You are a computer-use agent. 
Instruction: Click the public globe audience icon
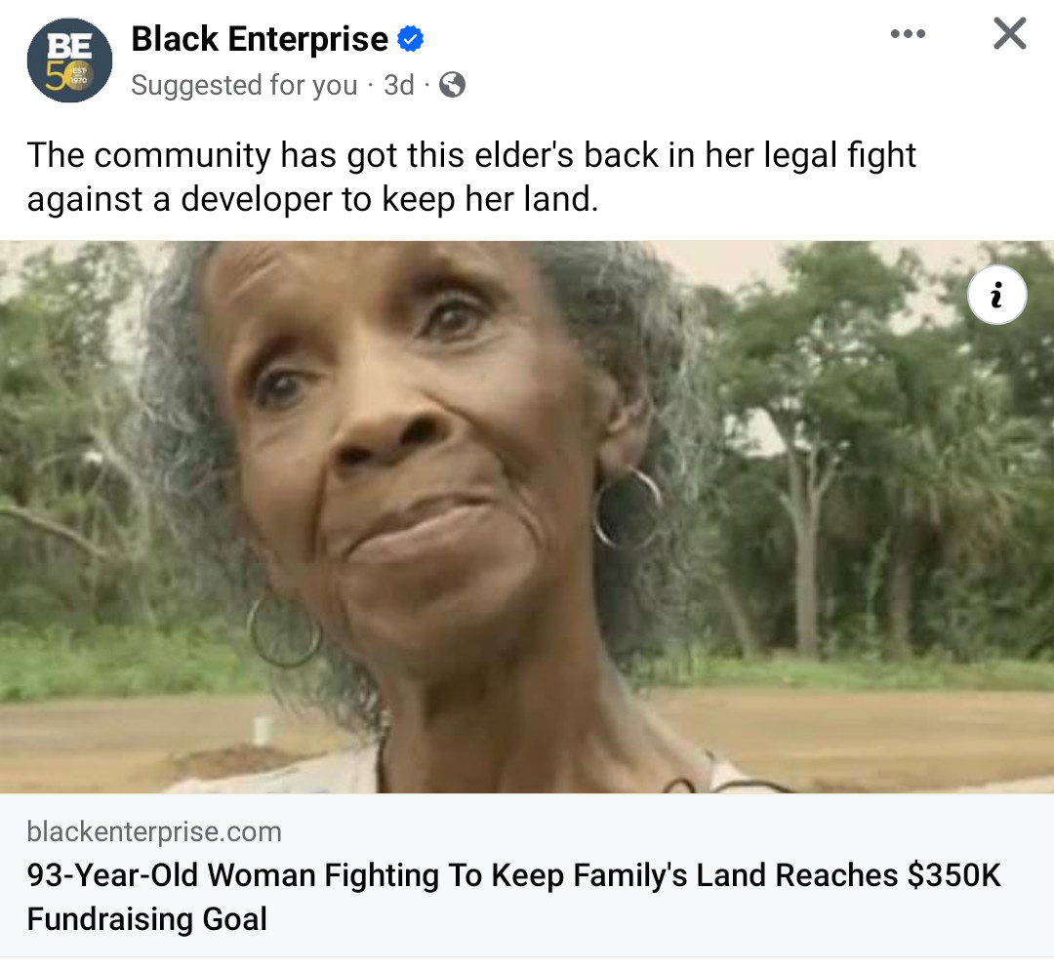tap(453, 85)
